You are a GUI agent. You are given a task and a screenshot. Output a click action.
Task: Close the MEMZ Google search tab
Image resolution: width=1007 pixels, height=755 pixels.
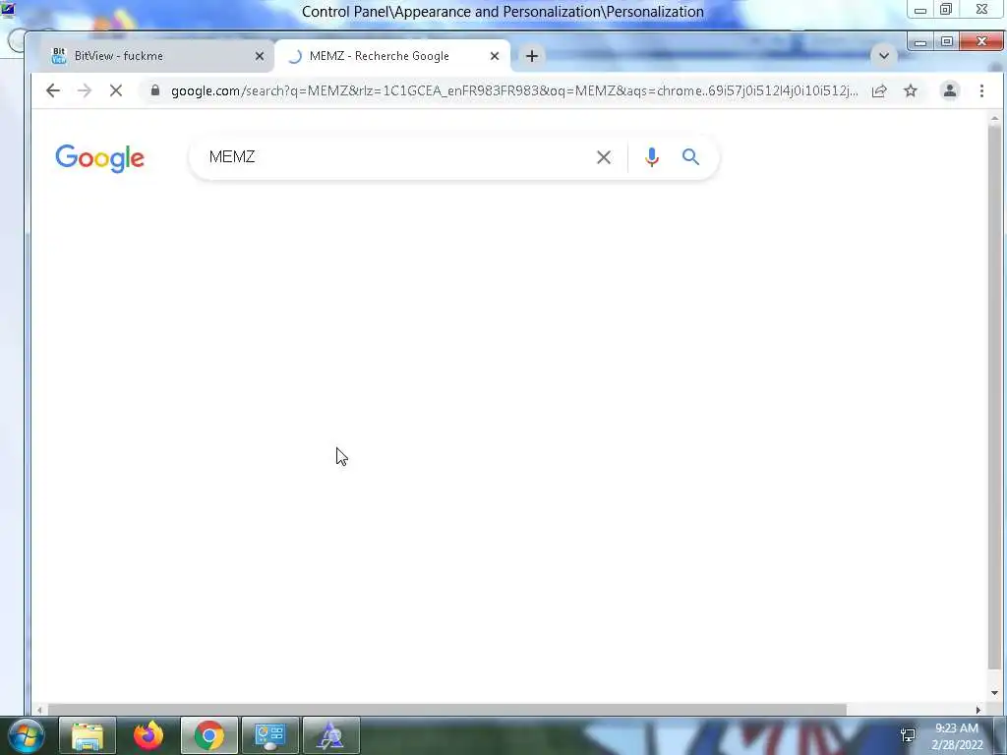click(x=495, y=56)
